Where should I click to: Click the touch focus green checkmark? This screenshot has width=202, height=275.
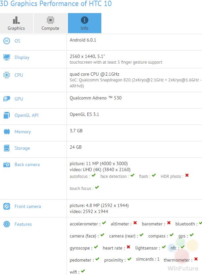[x=97, y=187]
